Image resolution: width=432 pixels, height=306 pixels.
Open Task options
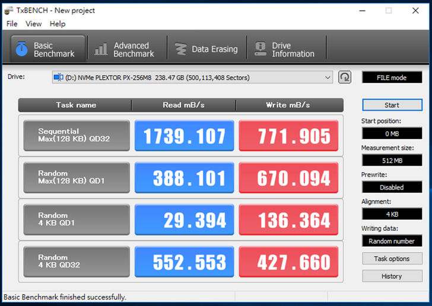[392, 259]
